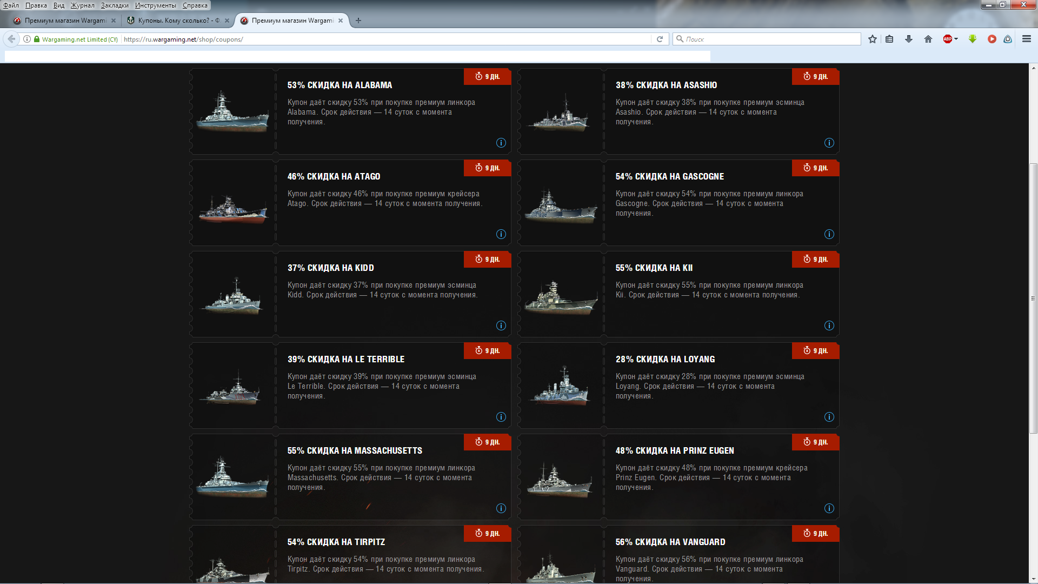Click the vertical page scrollbar thumb
Viewport: 1038px width, 584px height.
tap(1033, 298)
